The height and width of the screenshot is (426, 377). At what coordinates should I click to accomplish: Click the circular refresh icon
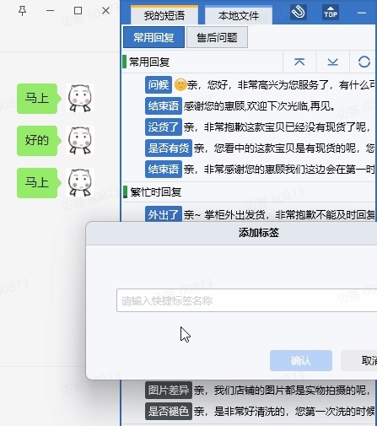[364, 62]
